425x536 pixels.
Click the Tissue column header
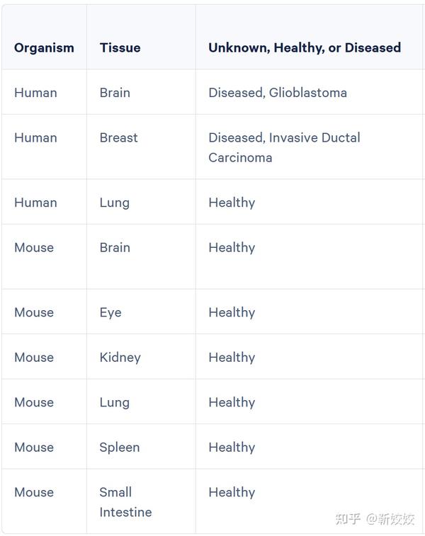[120, 48]
